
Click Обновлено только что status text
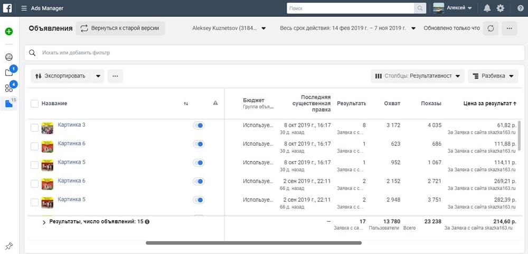click(451, 29)
